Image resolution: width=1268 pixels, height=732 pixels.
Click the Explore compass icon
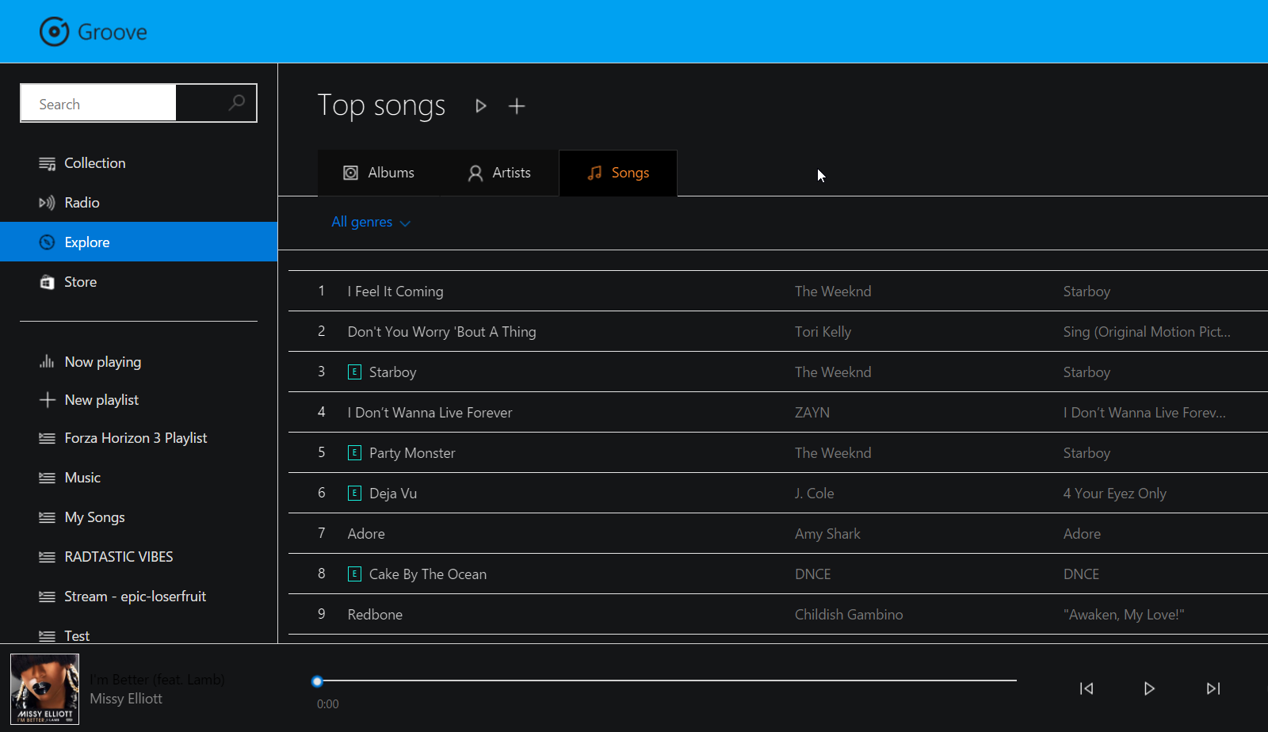[47, 242]
